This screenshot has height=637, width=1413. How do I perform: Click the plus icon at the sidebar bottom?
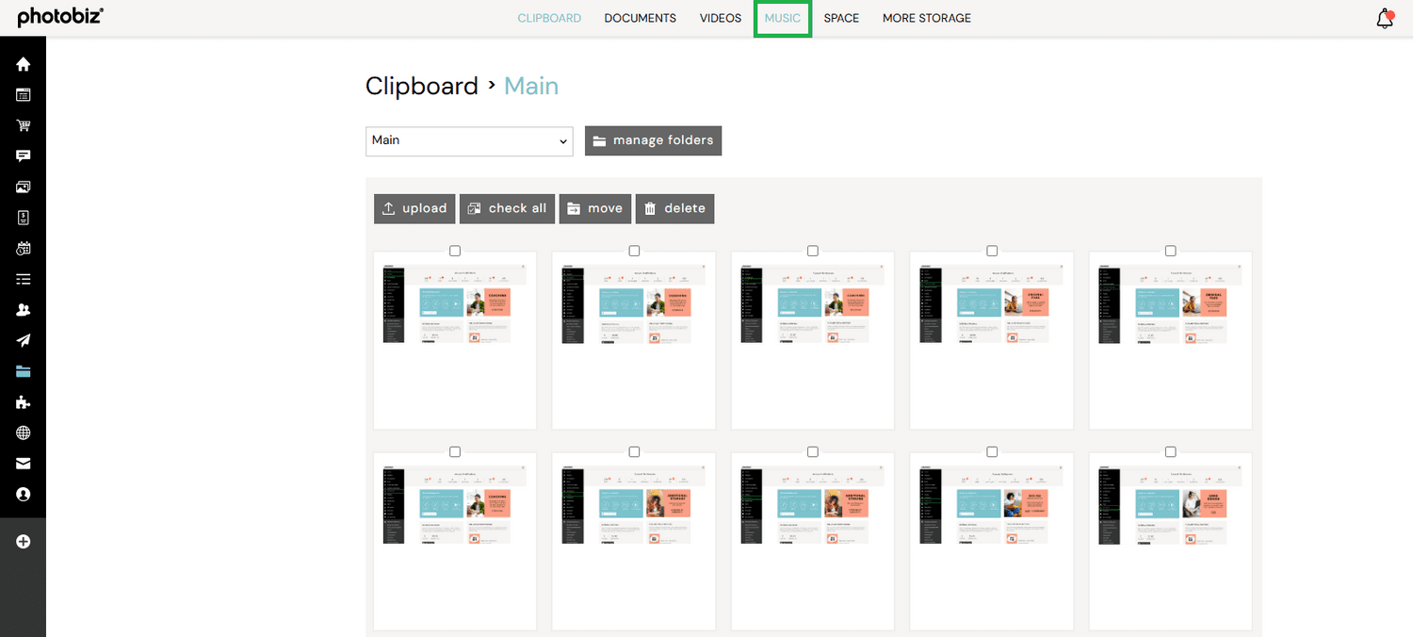pos(24,542)
